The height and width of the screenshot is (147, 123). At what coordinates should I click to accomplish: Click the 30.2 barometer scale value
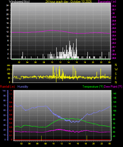point(114,6)
